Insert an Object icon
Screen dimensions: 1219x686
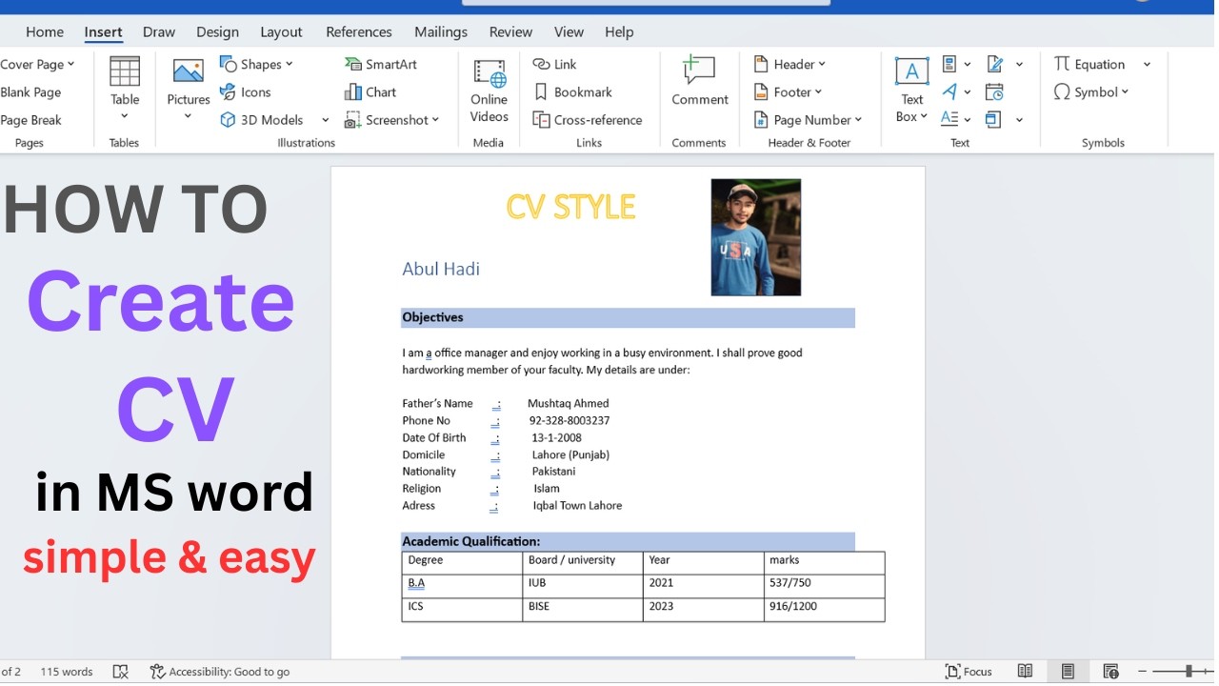tap(994, 120)
